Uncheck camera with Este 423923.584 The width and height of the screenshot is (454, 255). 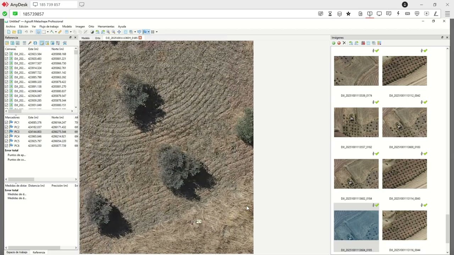[x=6, y=54]
